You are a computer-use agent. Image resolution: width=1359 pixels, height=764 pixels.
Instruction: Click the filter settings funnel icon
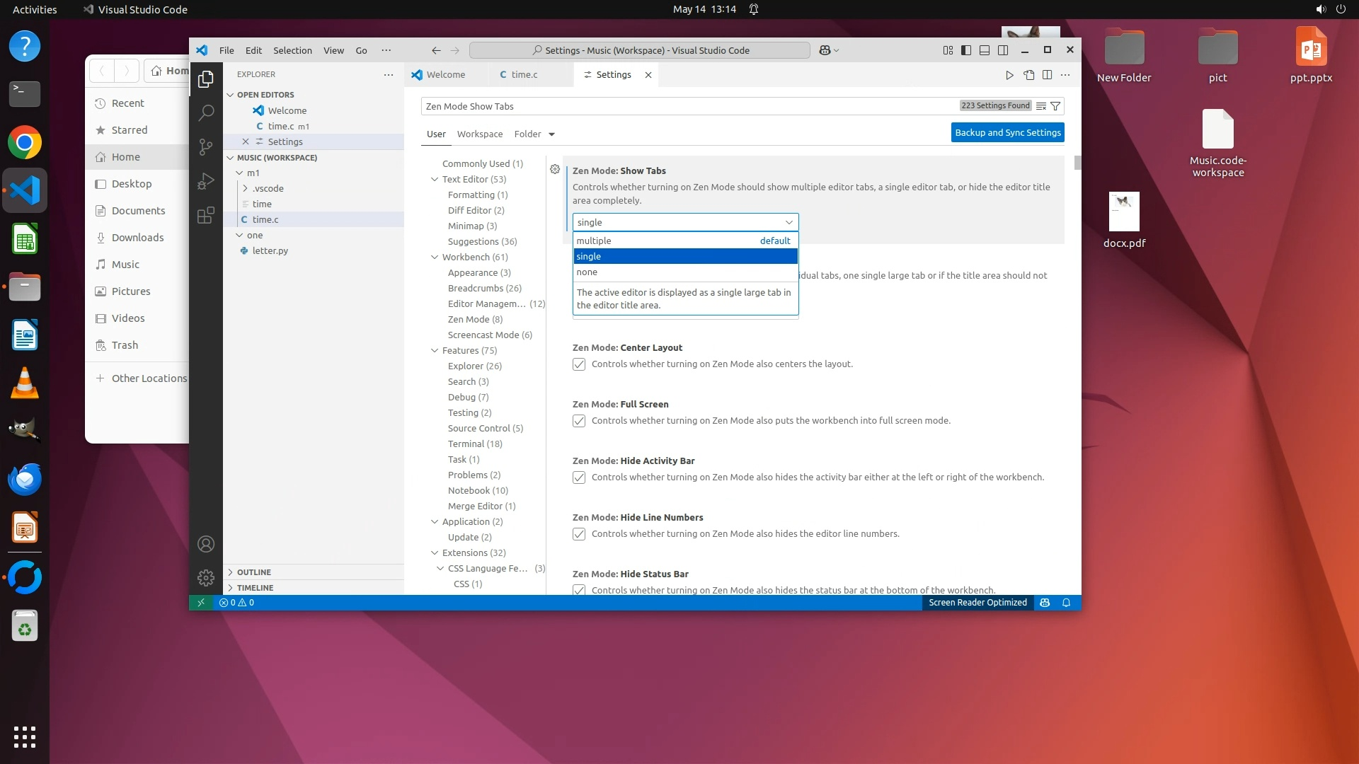click(x=1055, y=106)
